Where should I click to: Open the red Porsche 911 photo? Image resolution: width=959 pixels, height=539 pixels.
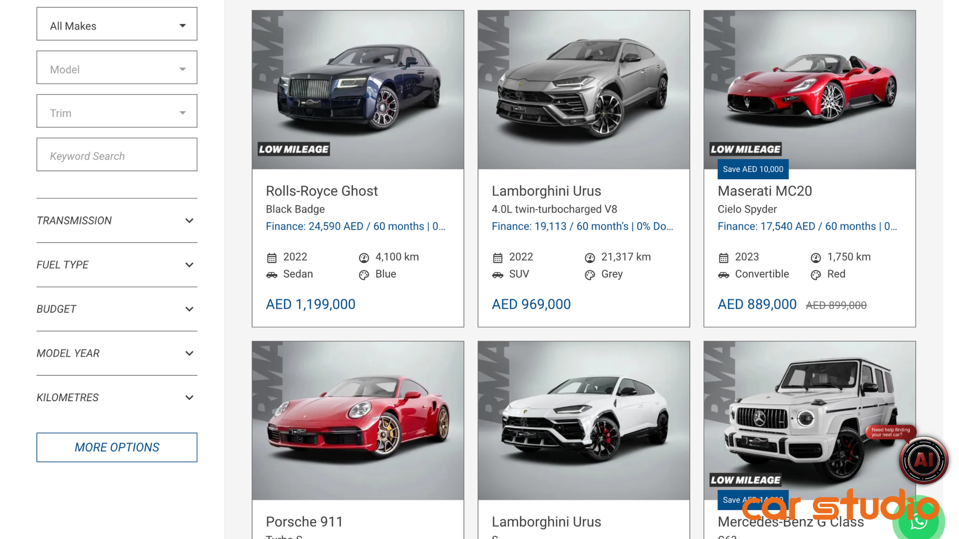pos(357,421)
